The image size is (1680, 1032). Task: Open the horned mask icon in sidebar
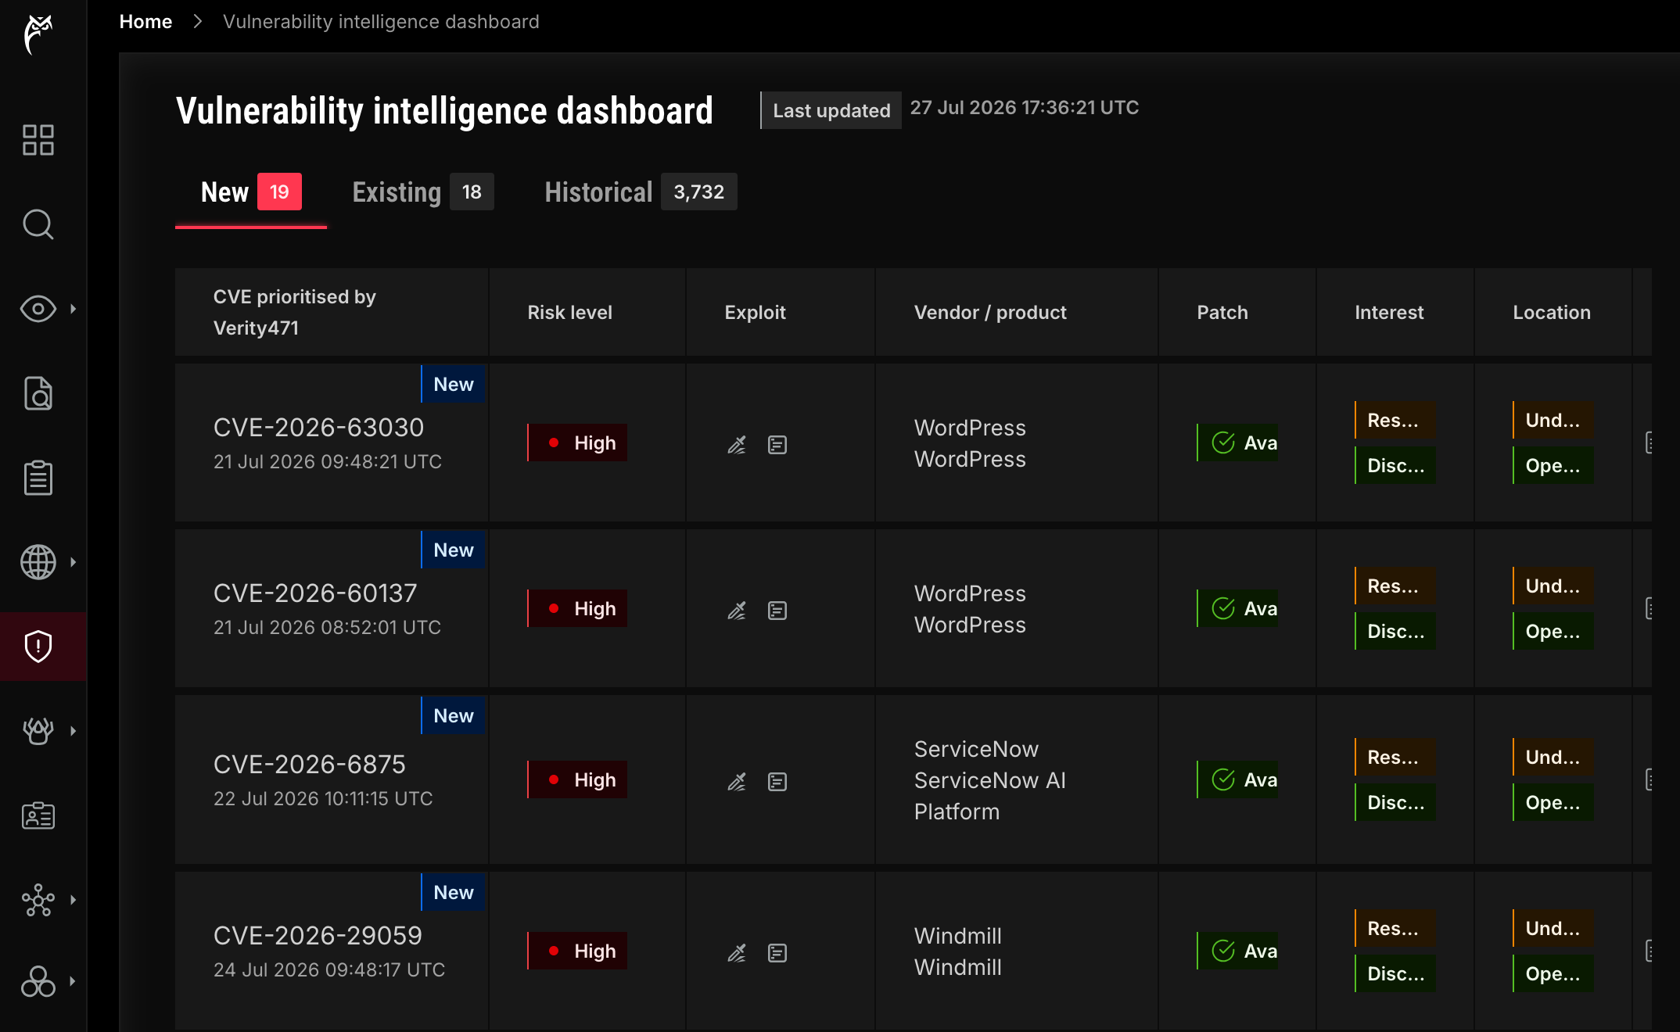[38, 731]
